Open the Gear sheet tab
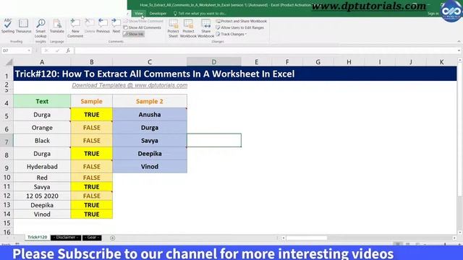 click(92, 238)
